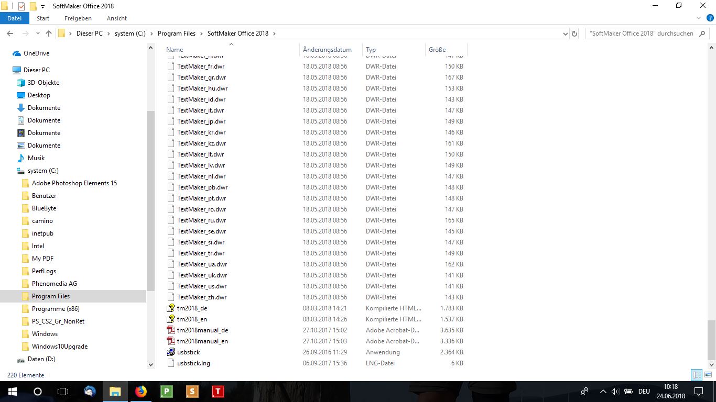Open Desktop in the navigation pane

(39, 95)
